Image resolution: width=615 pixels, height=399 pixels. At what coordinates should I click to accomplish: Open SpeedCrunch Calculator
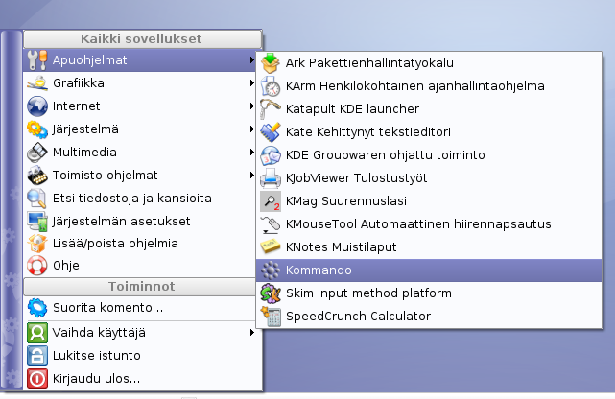click(x=429, y=317)
